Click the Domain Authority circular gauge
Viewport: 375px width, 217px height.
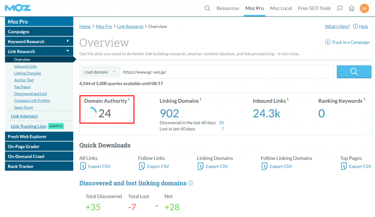point(91,113)
